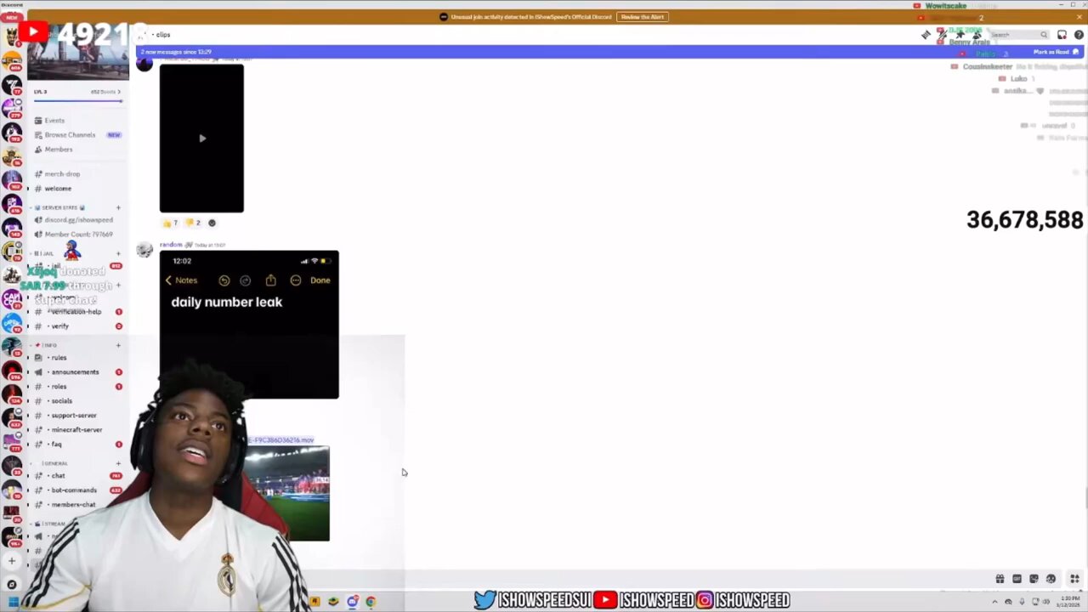Collapse the SERVER STATS category
Image resolution: width=1088 pixels, height=612 pixels.
pyautogui.click(x=59, y=207)
